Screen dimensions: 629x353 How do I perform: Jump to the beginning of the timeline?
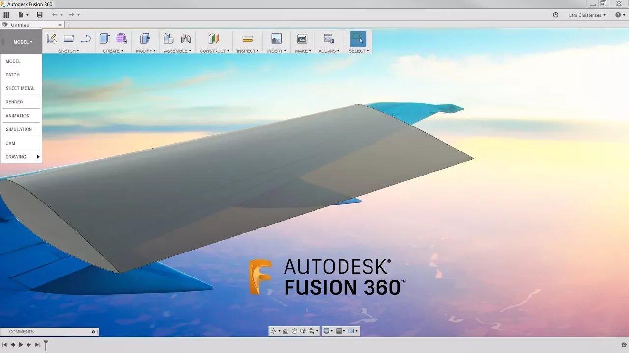pos(4,345)
